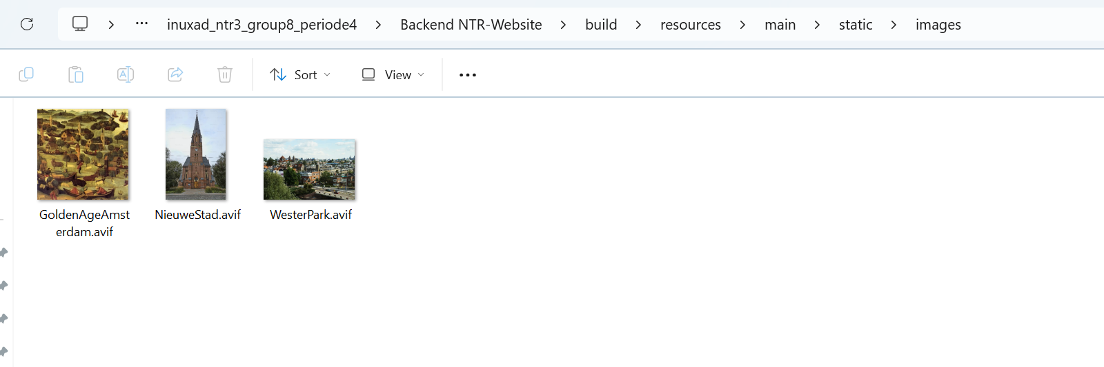This screenshot has width=1104, height=367.
Task: Open the See more three-dots menu
Action: pos(468,75)
